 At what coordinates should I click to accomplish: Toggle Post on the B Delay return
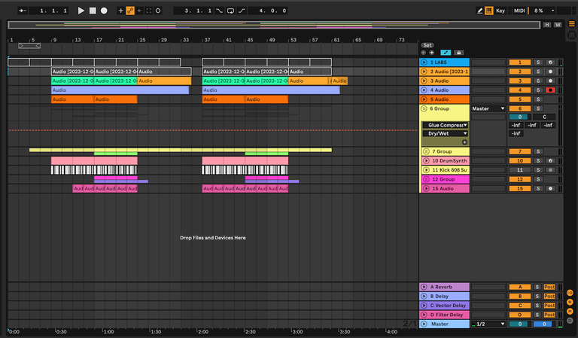(549, 296)
